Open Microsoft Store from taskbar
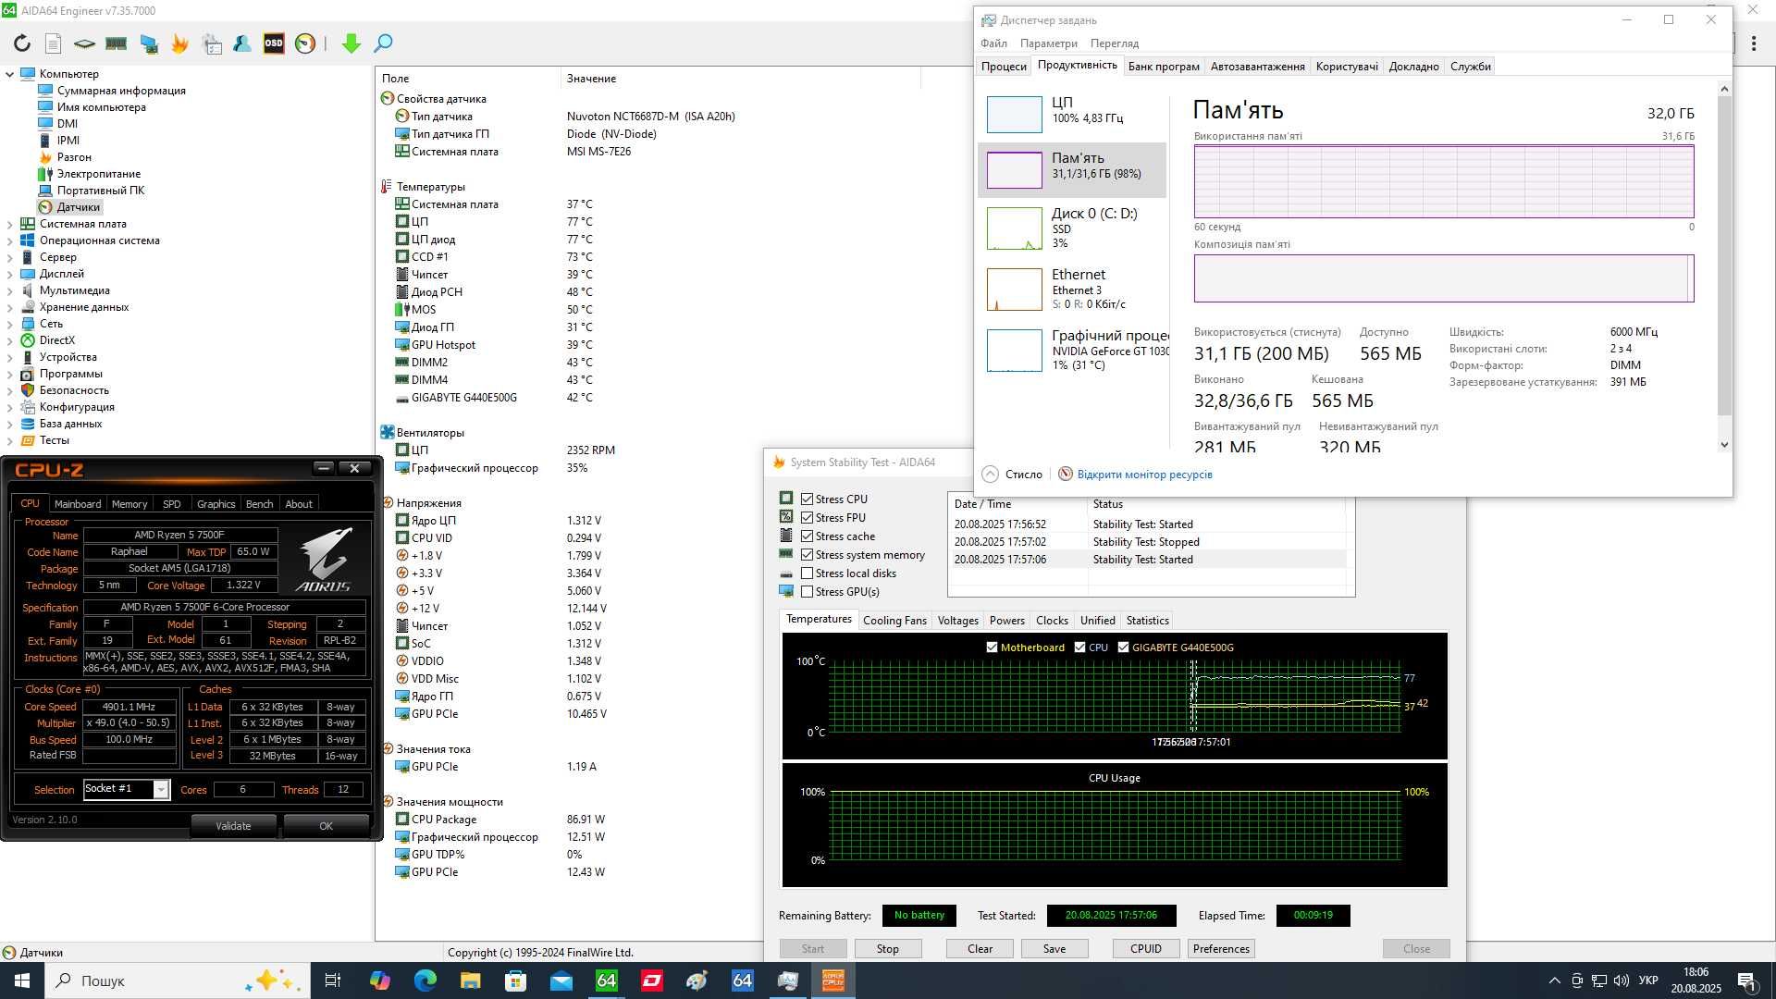 pyautogui.click(x=516, y=980)
